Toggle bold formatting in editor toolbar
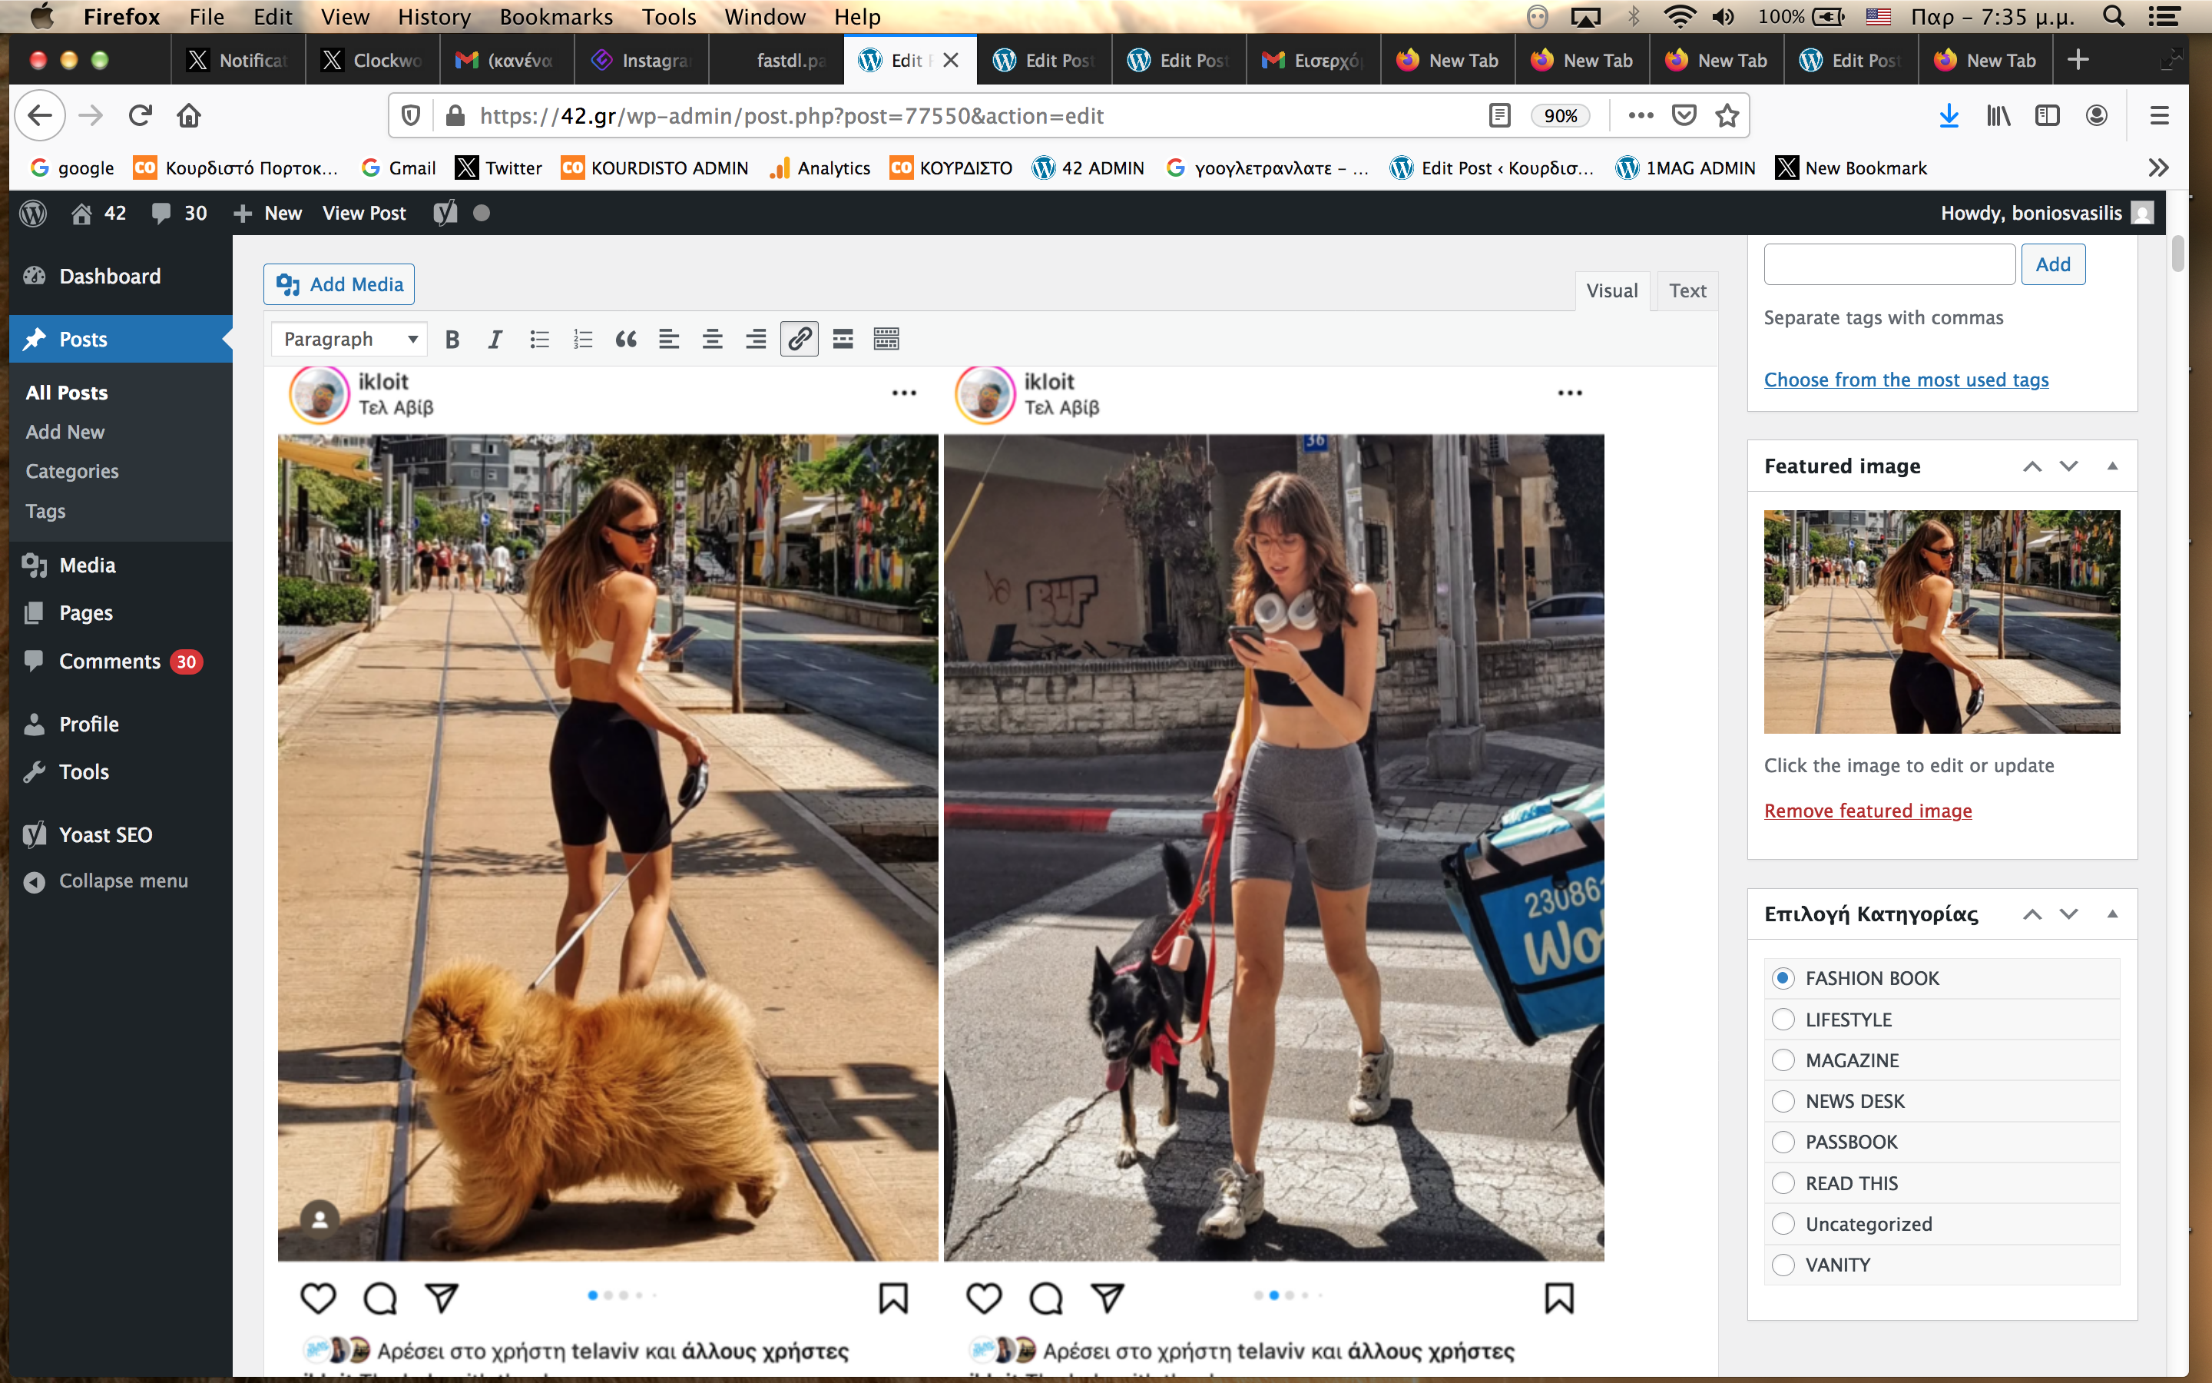Image resolution: width=2212 pixels, height=1383 pixels. (452, 340)
